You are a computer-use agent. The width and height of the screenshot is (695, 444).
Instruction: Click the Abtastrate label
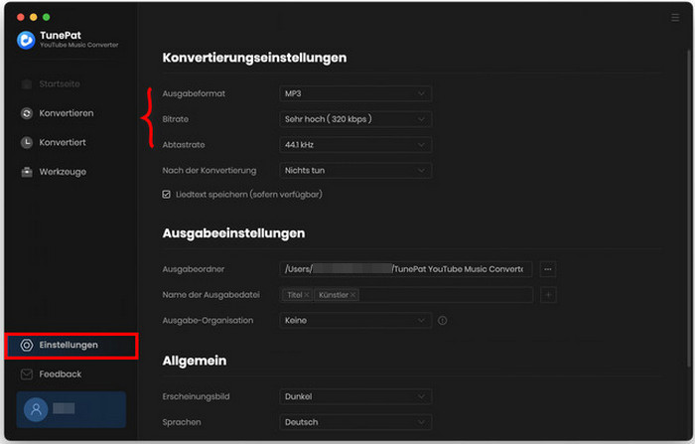coord(184,145)
